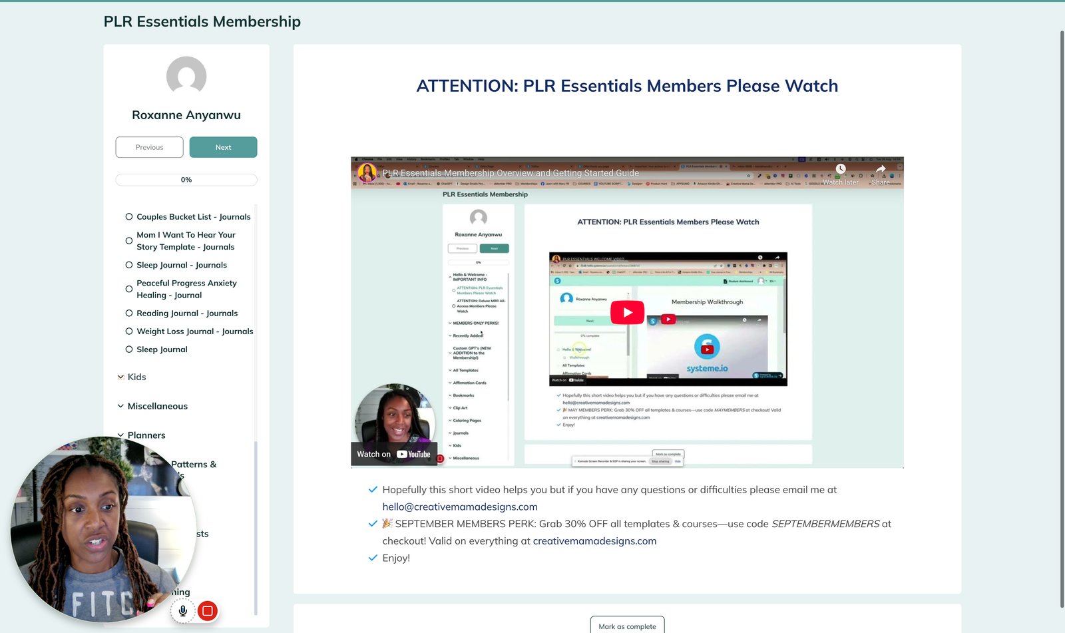Stop recording with red stop button
The height and width of the screenshot is (633, 1065).
click(208, 610)
